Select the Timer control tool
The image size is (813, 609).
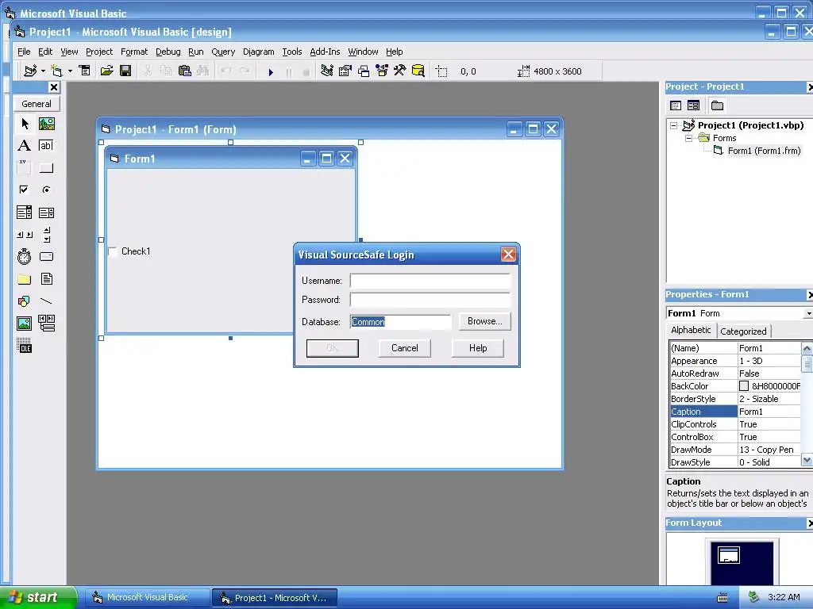25,257
